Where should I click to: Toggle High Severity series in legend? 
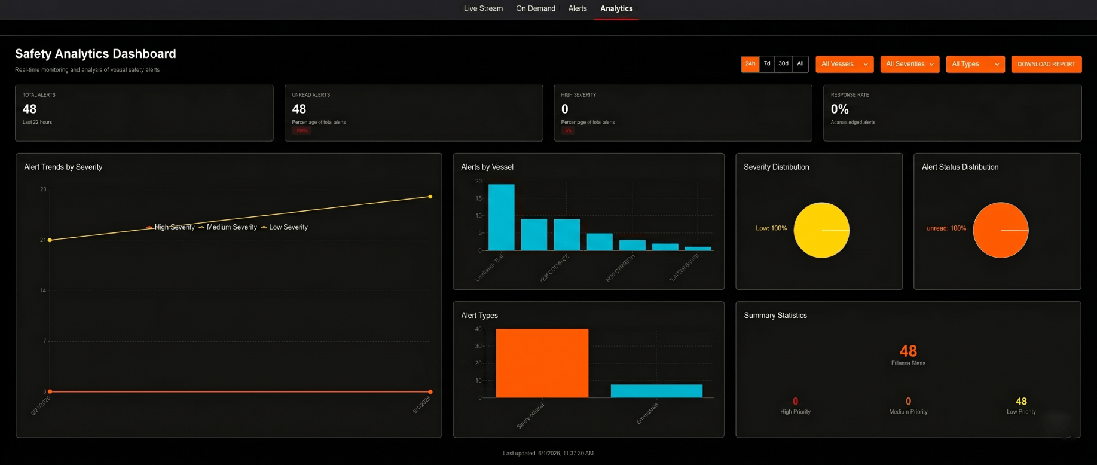[x=171, y=227]
